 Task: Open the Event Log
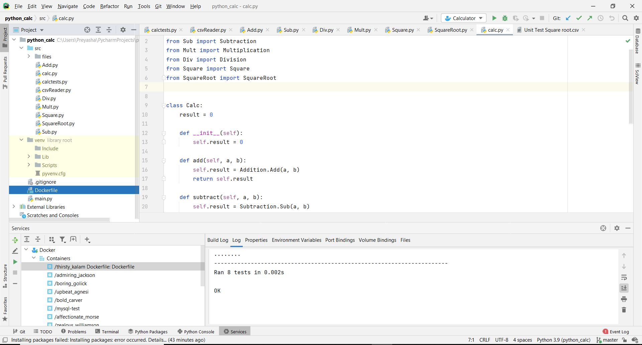click(x=616, y=331)
